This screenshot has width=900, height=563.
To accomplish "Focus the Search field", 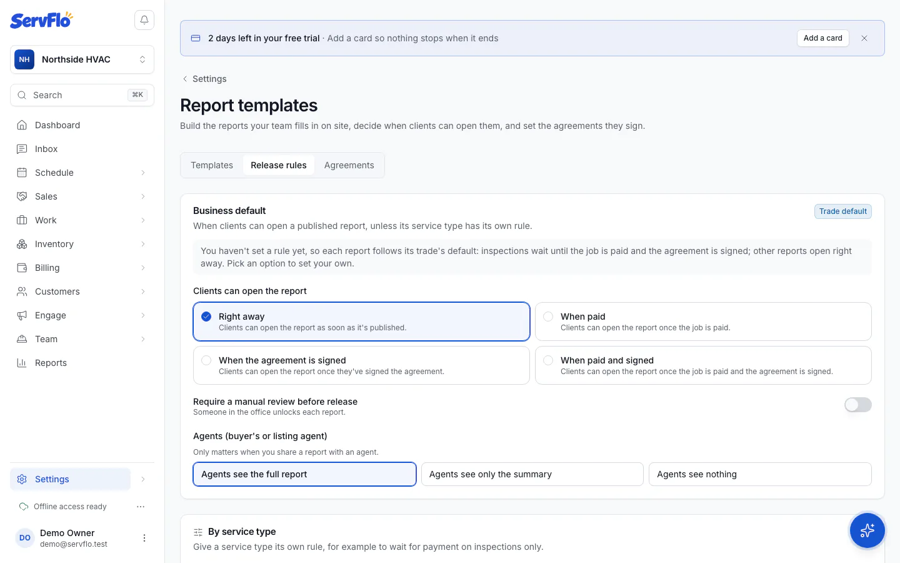I will point(82,95).
